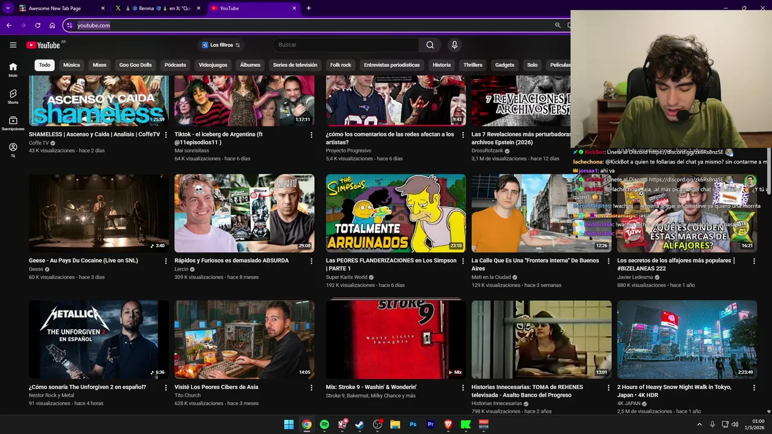The width and height of the screenshot is (772, 434).
Task: Select the Entrevistas periodísticas chip
Action: 391,65
